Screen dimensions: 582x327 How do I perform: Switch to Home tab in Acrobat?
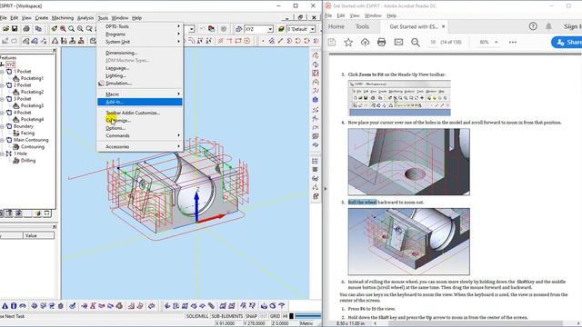pos(336,26)
